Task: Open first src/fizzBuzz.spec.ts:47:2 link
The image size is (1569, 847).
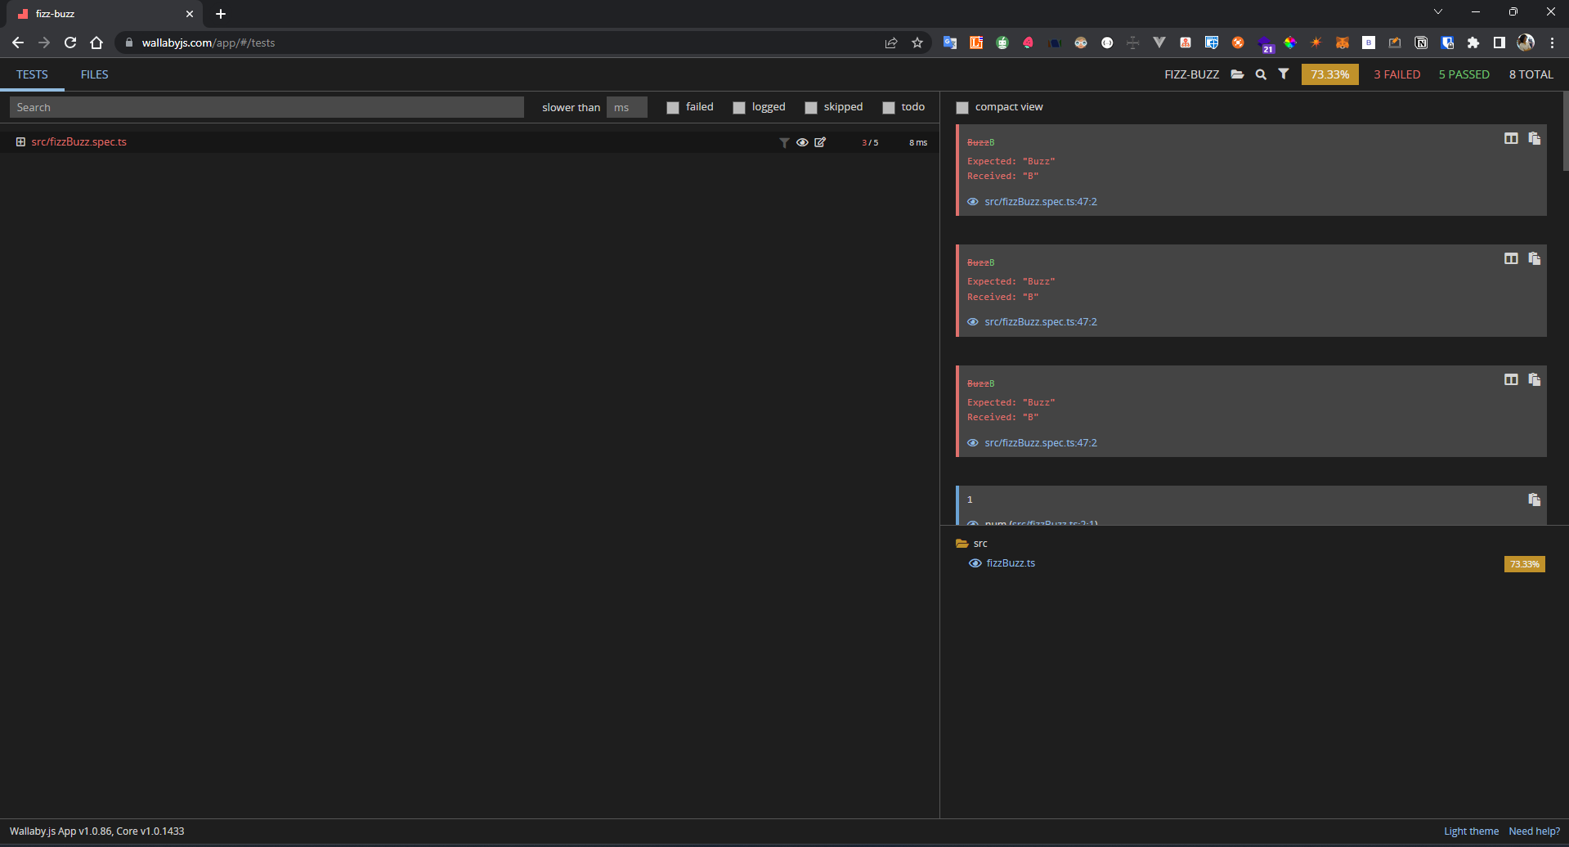Action: (1040, 202)
